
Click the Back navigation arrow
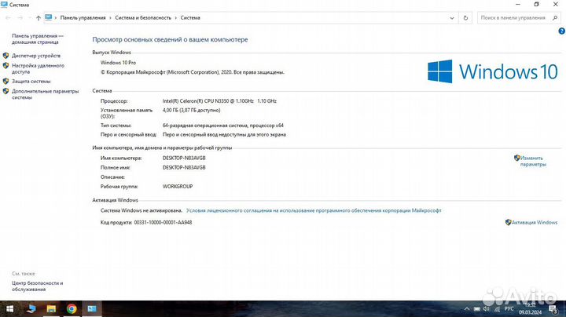tap(8, 18)
